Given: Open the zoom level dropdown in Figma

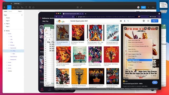Looking at the screenshot, I should click(153, 7).
